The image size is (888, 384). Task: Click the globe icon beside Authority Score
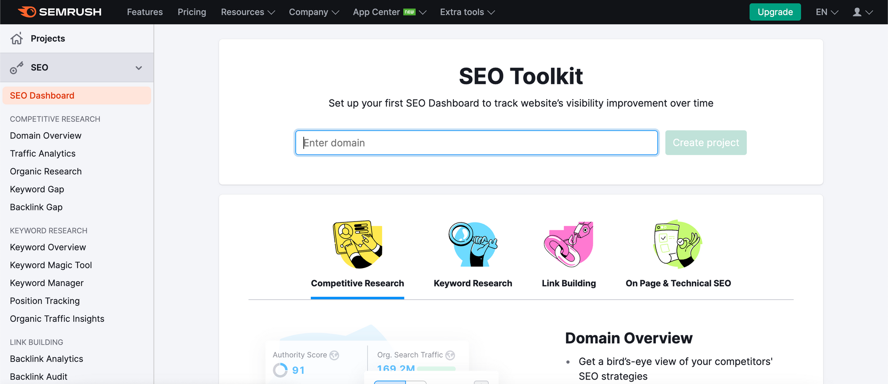click(334, 355)
